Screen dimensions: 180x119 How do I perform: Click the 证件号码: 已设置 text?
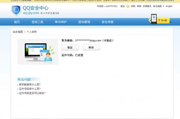coord(72,55)
